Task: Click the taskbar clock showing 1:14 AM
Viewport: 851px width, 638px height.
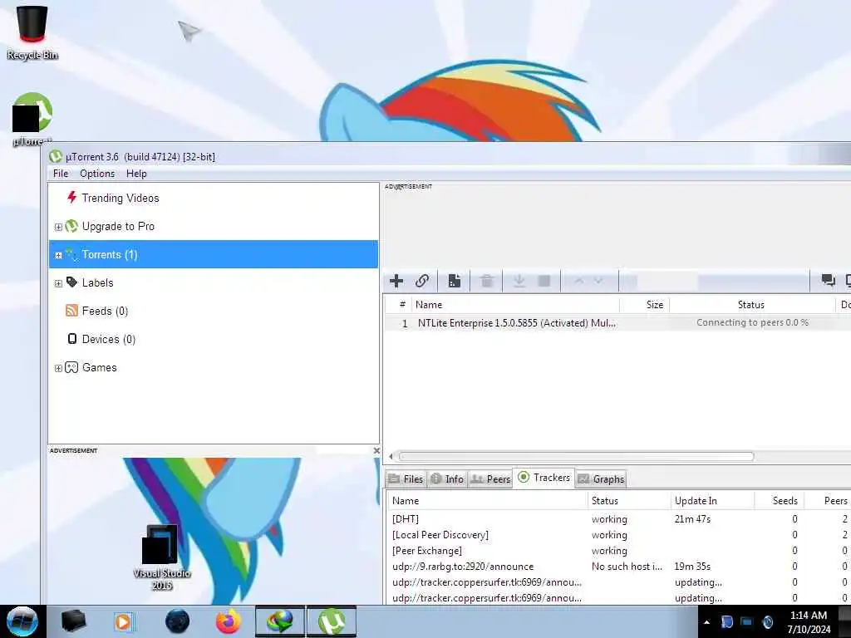Action: tap(809, 622)
